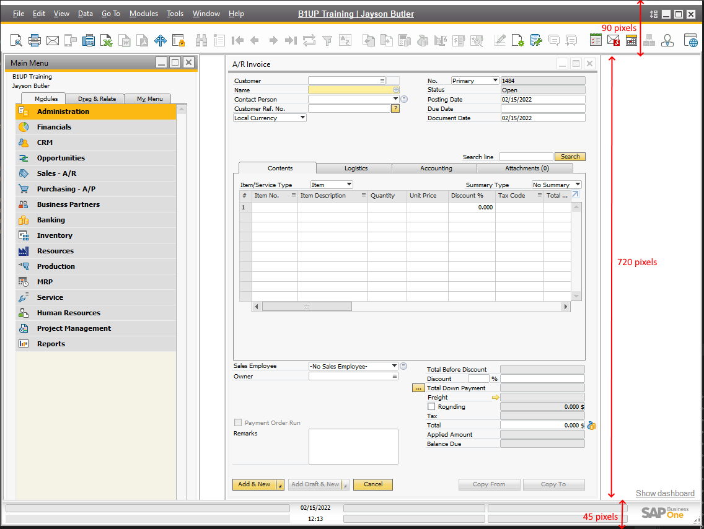704x529 pixels.
Task: Open the Contact Person dropdown
Action: coord(395,98)
